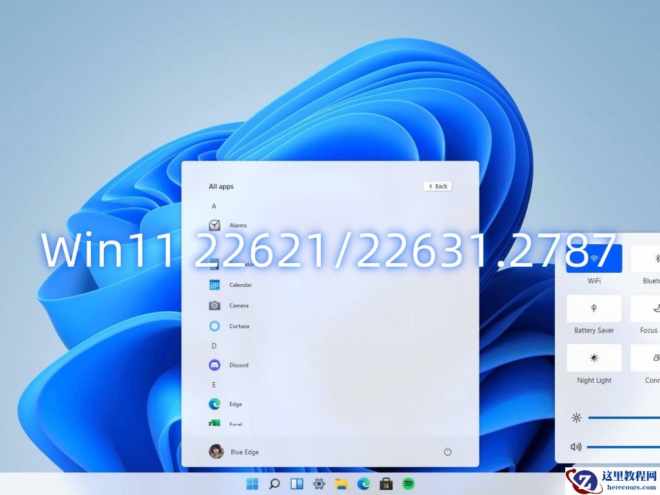Image resolution: width=660 pixels, height=495 pixels.
Task: Turn on Night Light
Action: pos(593,358)
